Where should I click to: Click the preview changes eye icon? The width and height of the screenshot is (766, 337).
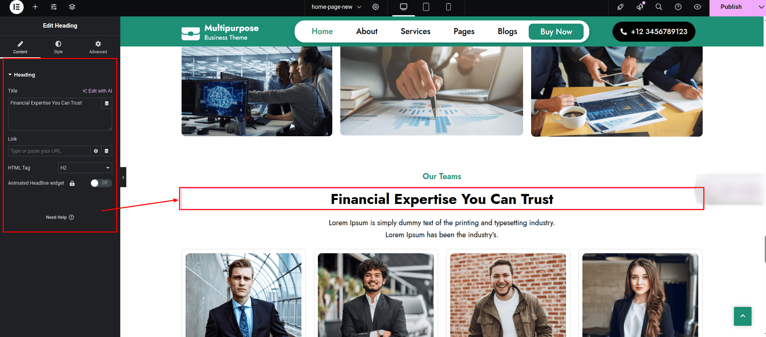click(697, 7)
